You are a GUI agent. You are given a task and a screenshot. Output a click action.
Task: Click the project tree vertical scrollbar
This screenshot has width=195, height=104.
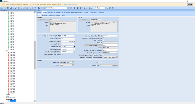pyautogui.click(x=35, y=56)
